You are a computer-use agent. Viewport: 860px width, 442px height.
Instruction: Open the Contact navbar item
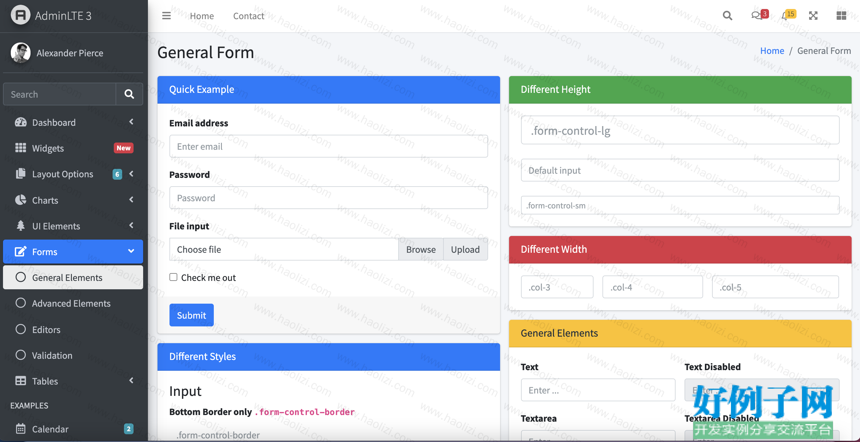click(249, 16)
